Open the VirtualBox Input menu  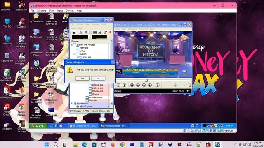60,11
